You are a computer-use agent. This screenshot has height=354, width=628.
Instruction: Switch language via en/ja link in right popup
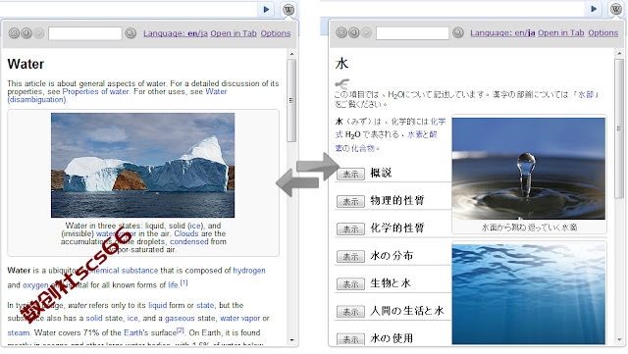click(x=502, y=32)
